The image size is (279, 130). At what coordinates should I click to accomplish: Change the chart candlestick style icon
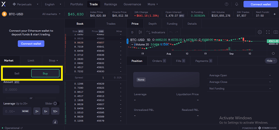[140, 32]
